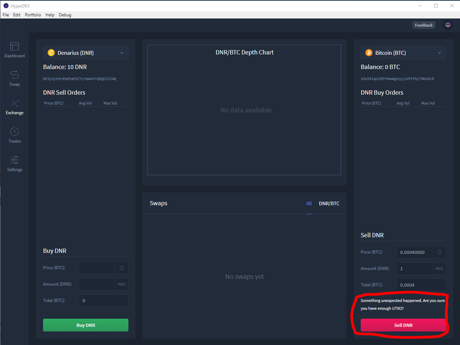This screenshot has width=460, height=345.
Task: Open the Trades history icon
Action: pos(15,132)
